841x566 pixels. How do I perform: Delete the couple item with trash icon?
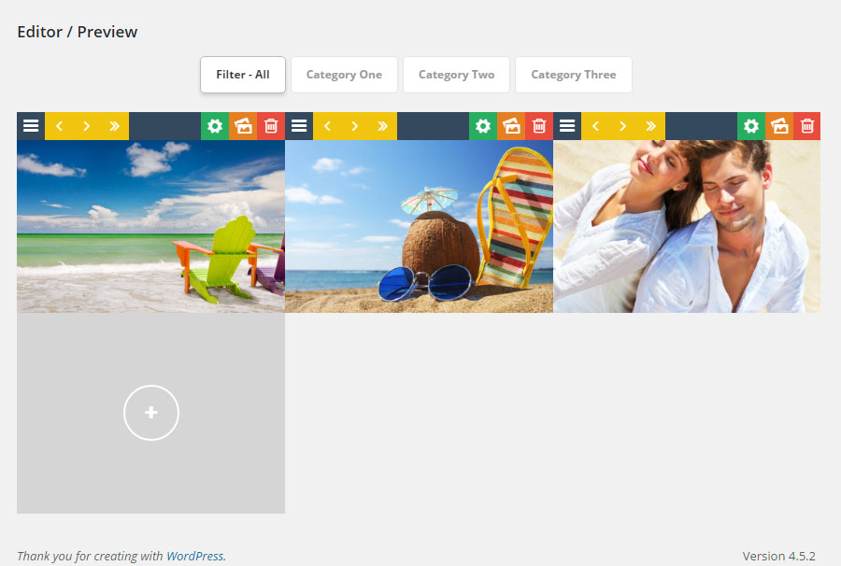pyautogui.click(x=806, y=126)
